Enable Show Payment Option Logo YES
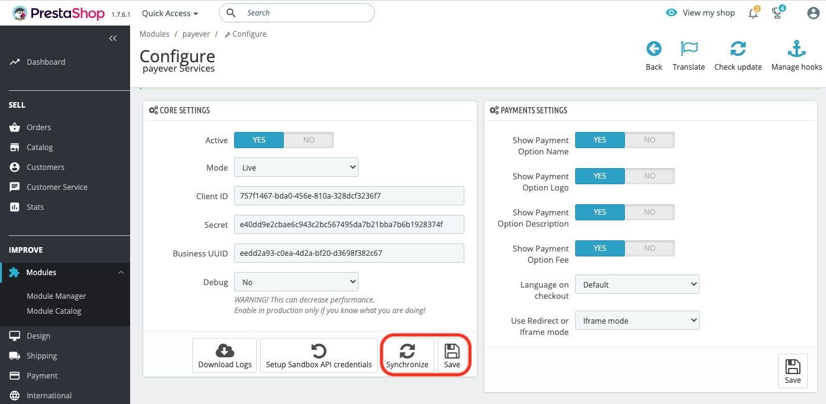The width and height of the screenshot is (826, 404). [600, 176]
